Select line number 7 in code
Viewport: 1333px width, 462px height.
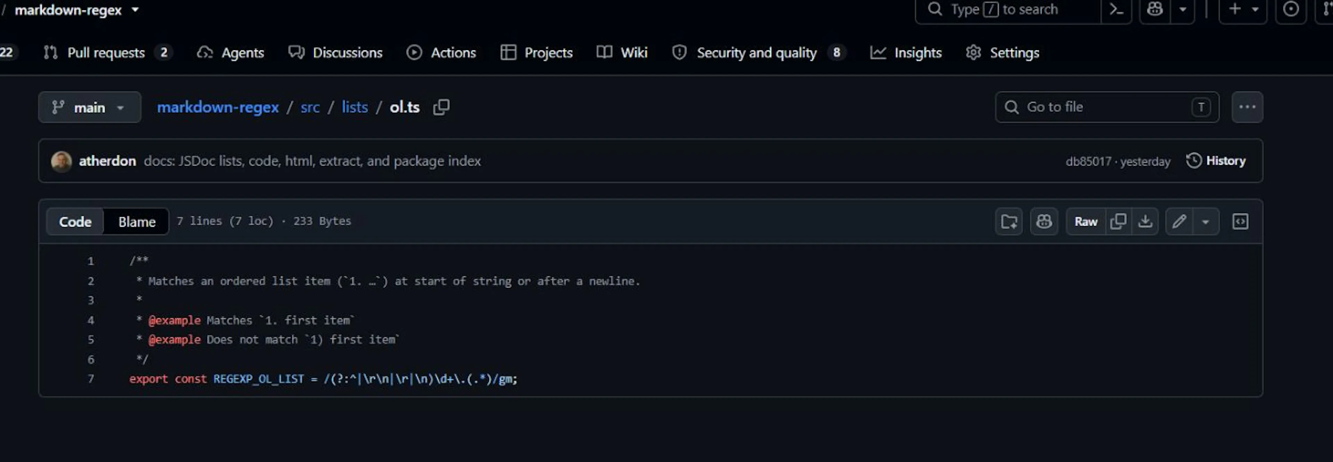(x=91, y=379)
